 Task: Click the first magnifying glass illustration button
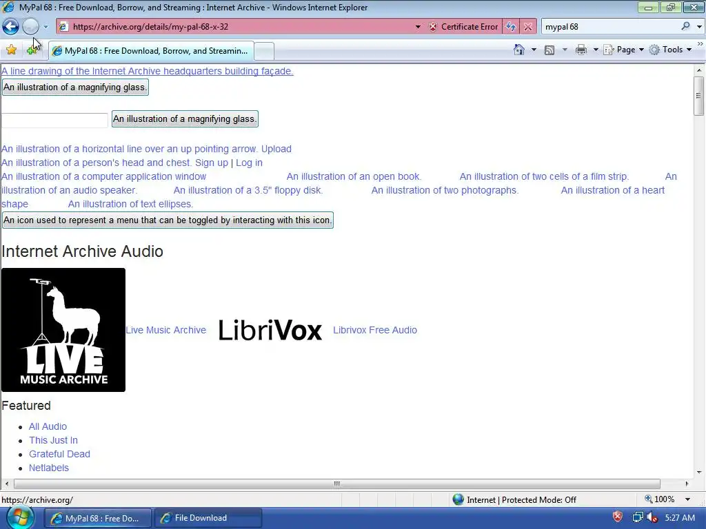(75, 87)
